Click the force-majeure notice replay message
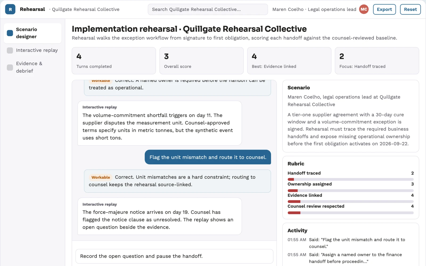 159,216
